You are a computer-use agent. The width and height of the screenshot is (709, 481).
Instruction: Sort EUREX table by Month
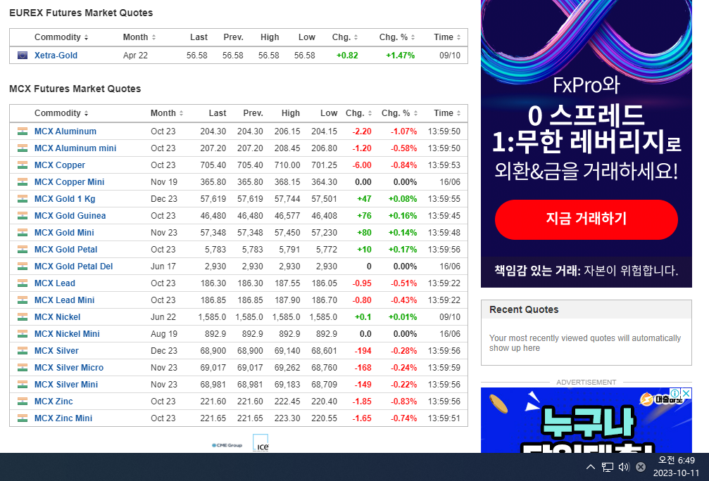point(139,37)
